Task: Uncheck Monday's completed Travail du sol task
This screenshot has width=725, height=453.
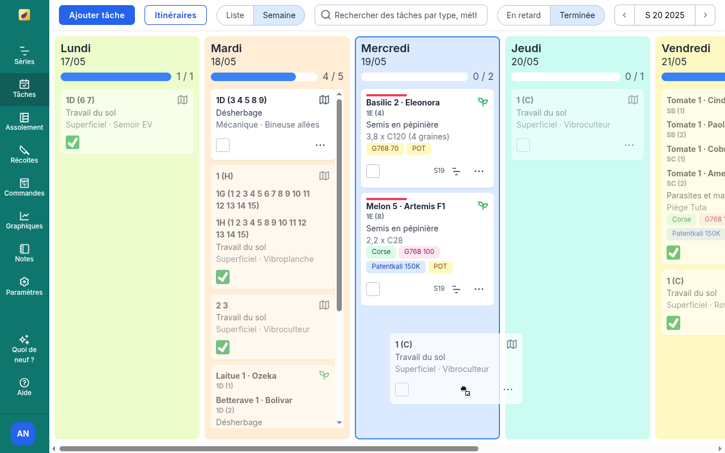Action: click(x=73, y=142)
